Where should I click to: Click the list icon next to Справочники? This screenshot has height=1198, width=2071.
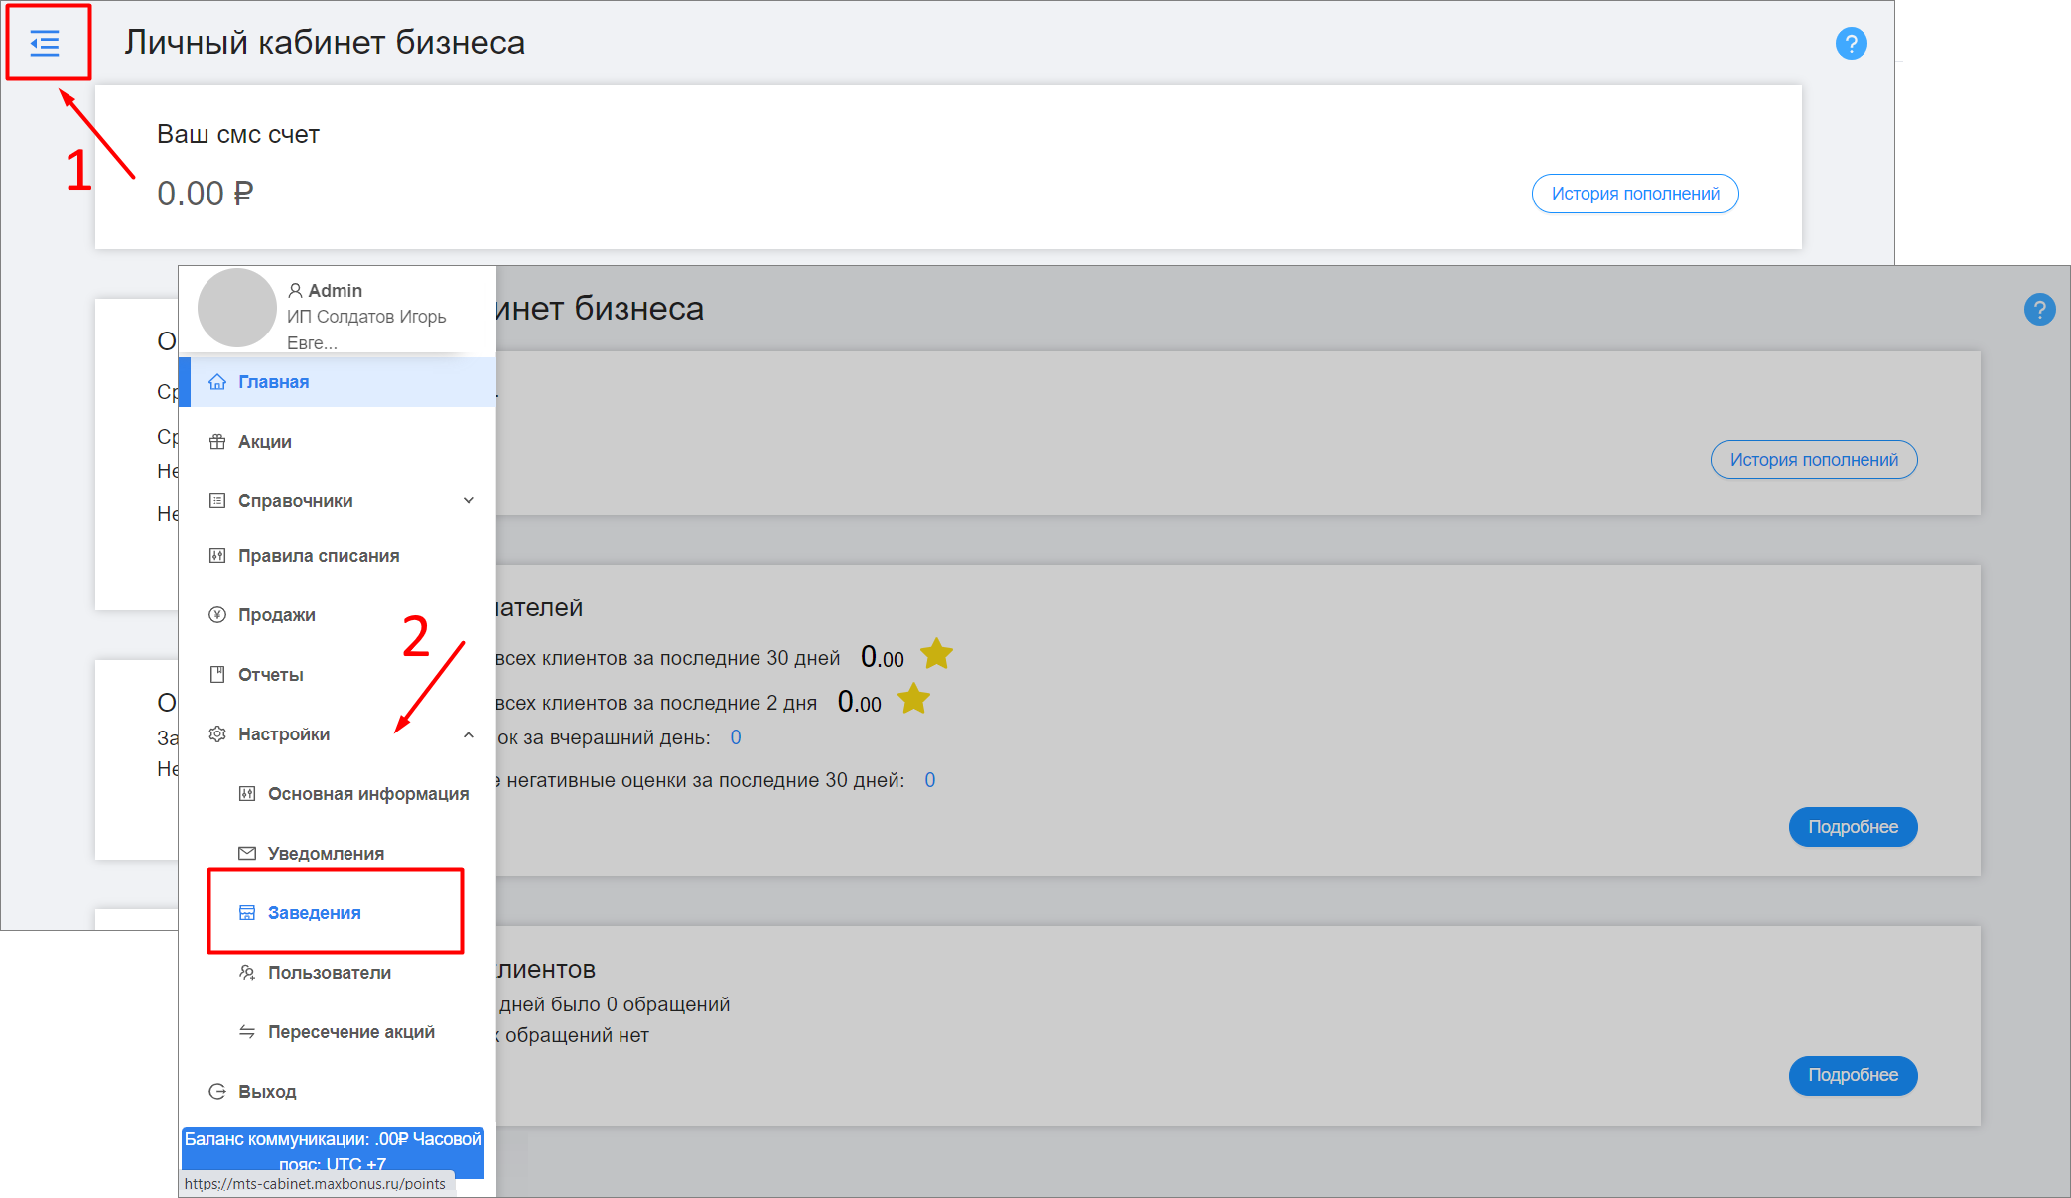point(217,501)
